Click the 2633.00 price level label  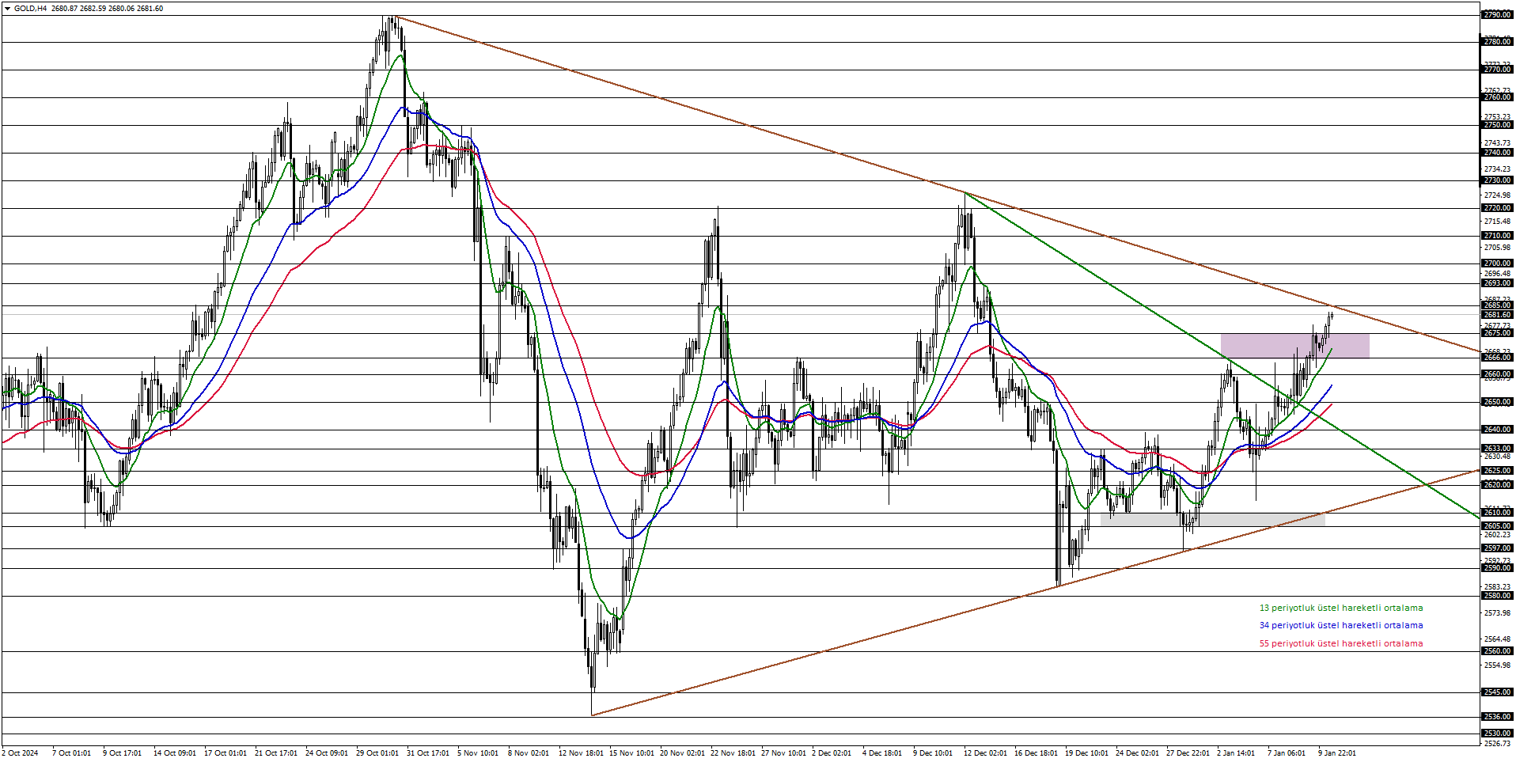tap(1497, 449)
